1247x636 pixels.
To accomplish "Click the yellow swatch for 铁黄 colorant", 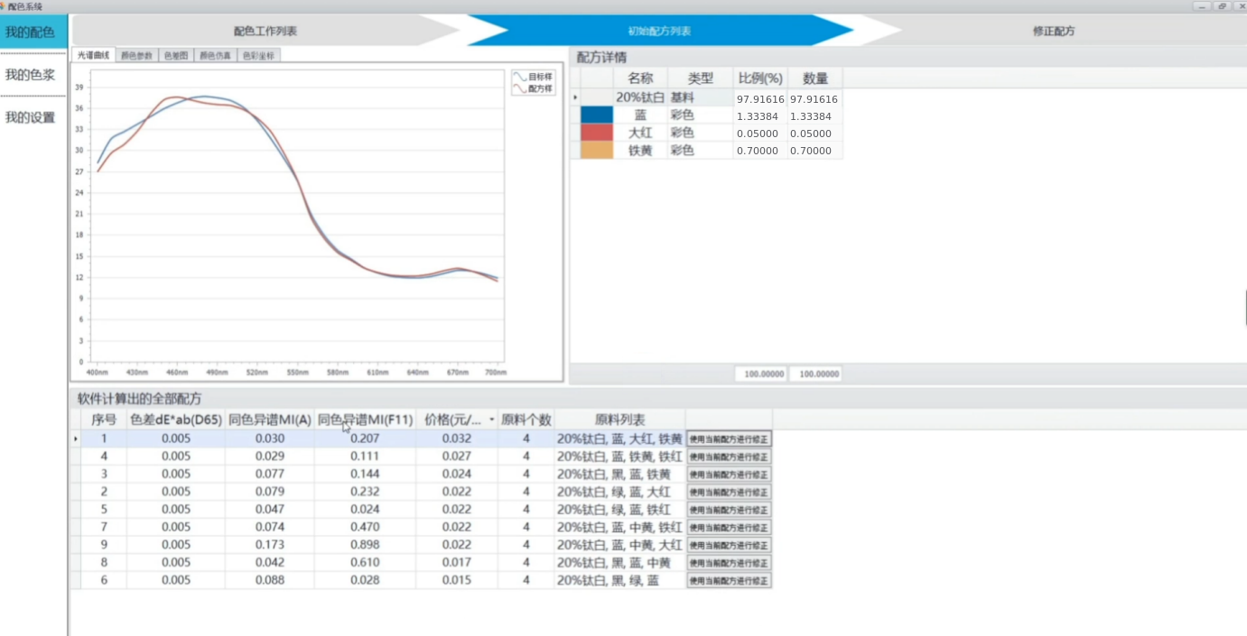I will pyautogui.click(x=596, y=151).
